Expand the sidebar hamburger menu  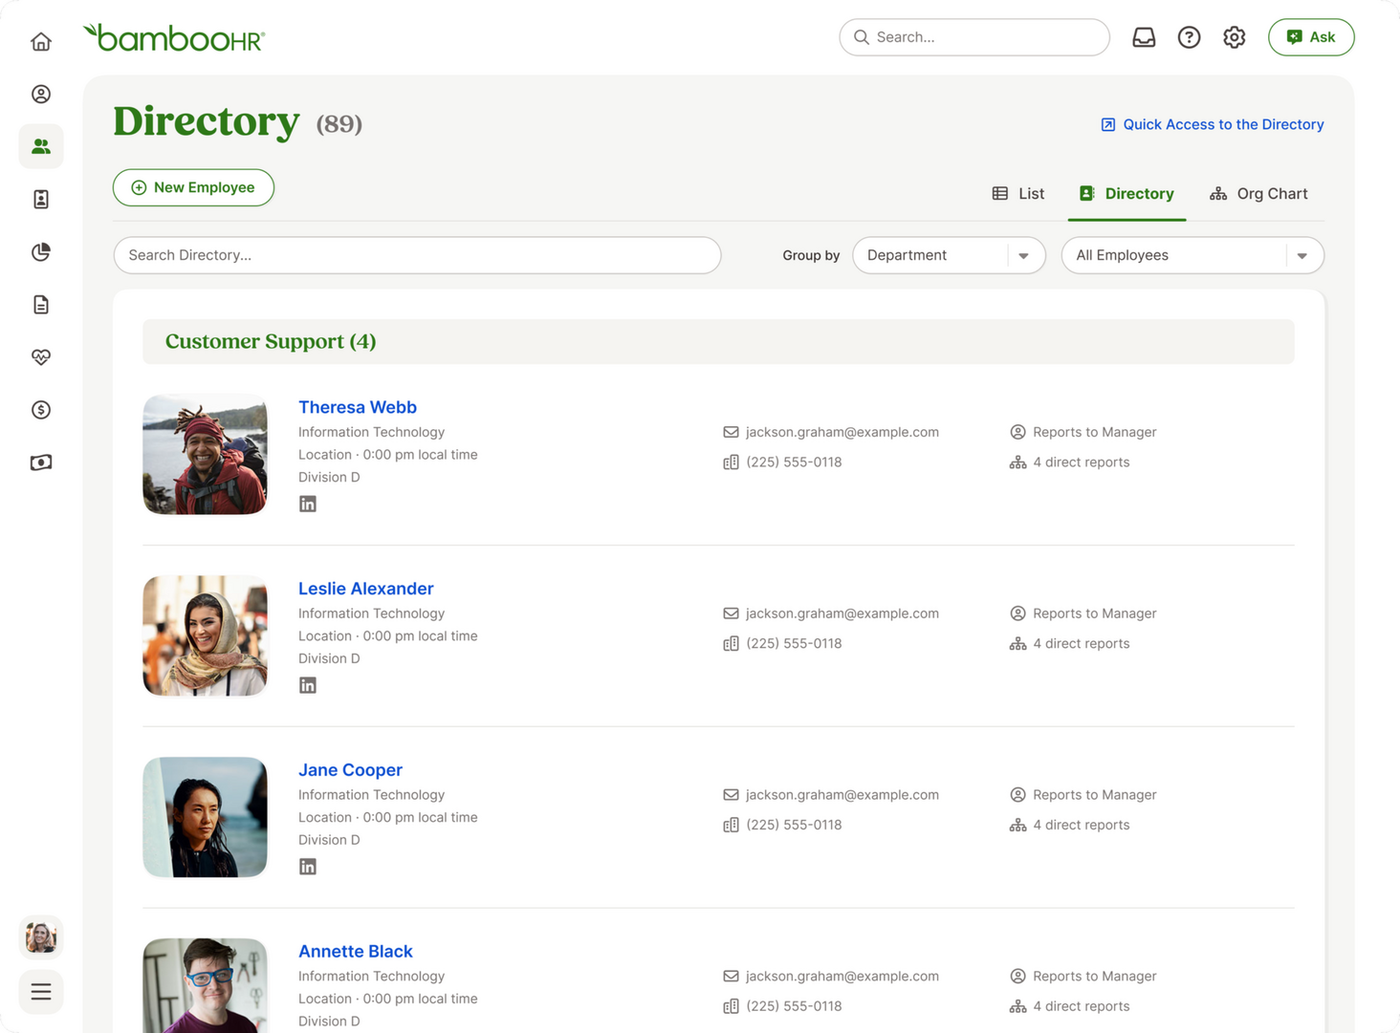[40, 992]
